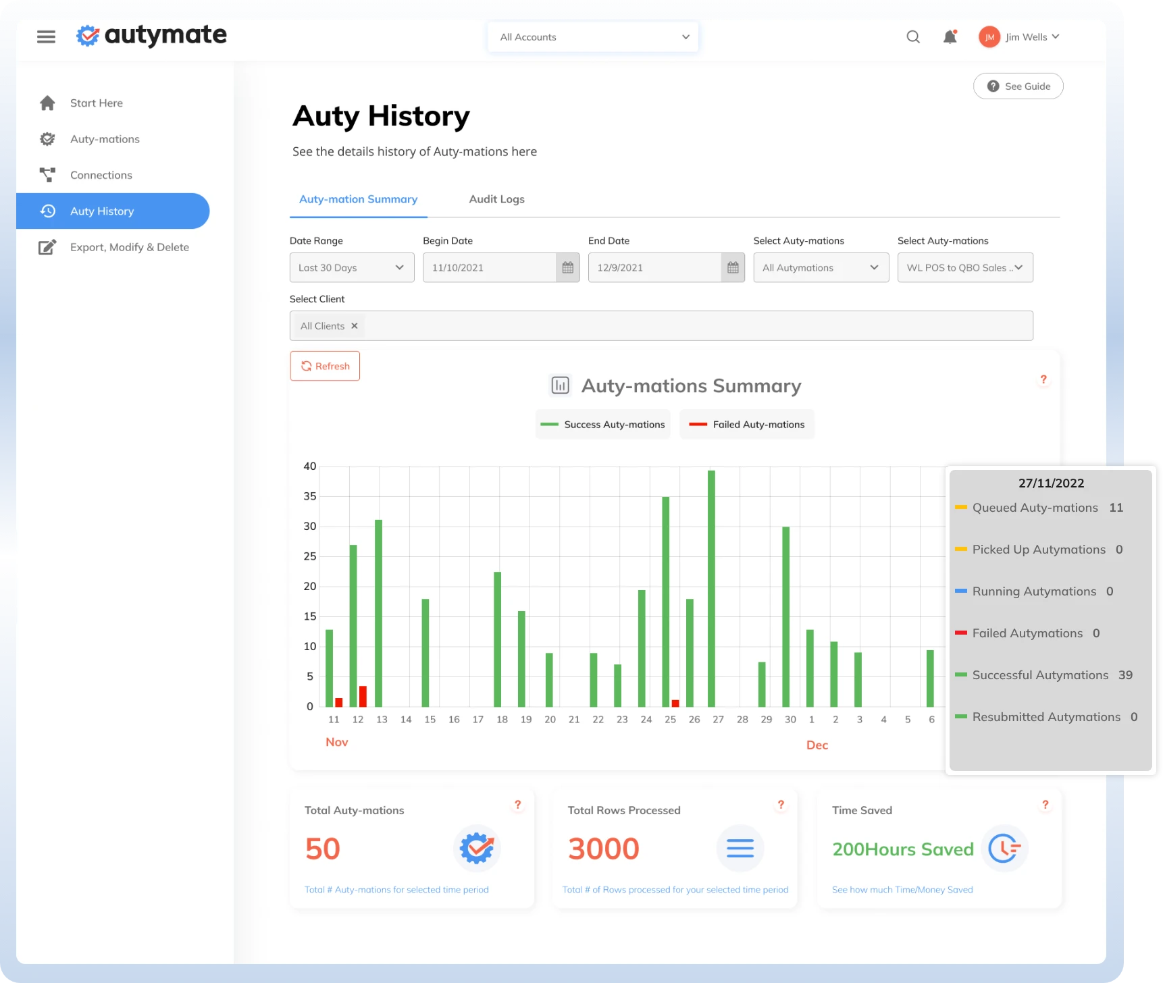The image size is (1163, 983).
Task: Click the Queued Auty-mations yellow marker
Action: [961, 507]
